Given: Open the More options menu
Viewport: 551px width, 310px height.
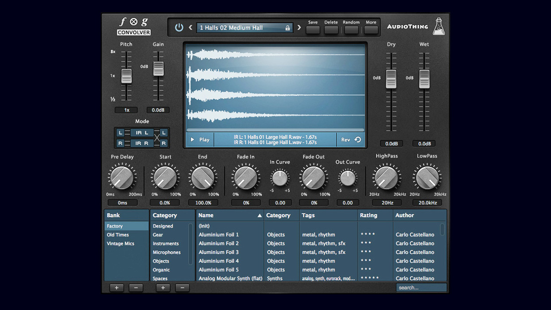Looking at the screenshot, I should tap(371, 30).
